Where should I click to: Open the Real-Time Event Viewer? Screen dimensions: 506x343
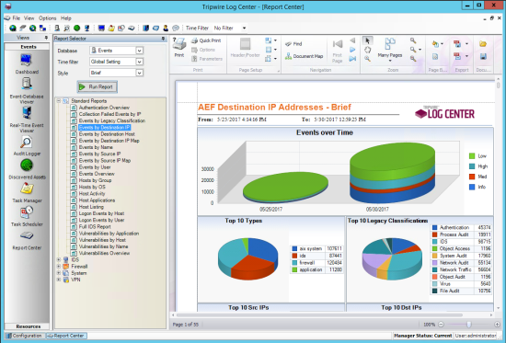point(27,113)
